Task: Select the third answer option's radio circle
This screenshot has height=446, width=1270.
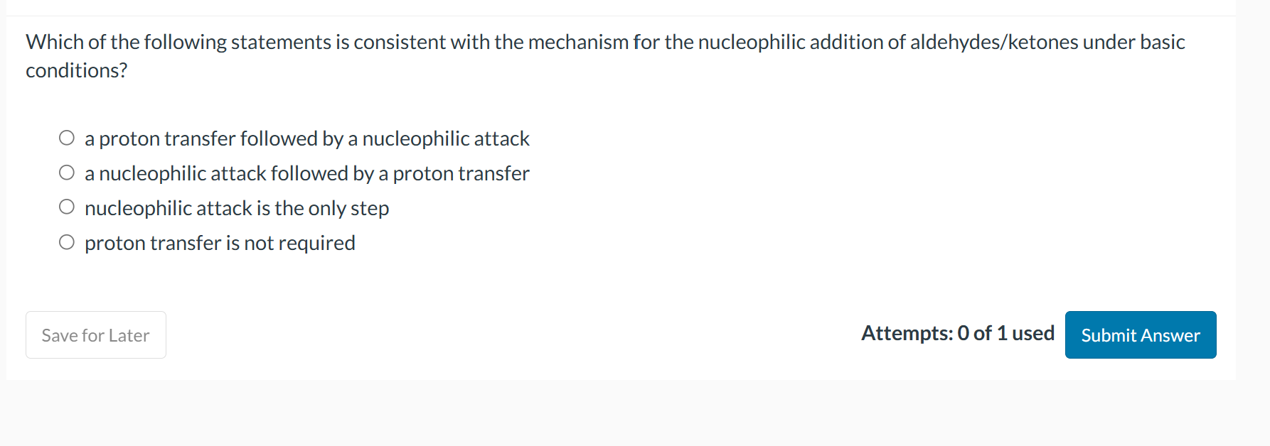Action: click(66, 207)
